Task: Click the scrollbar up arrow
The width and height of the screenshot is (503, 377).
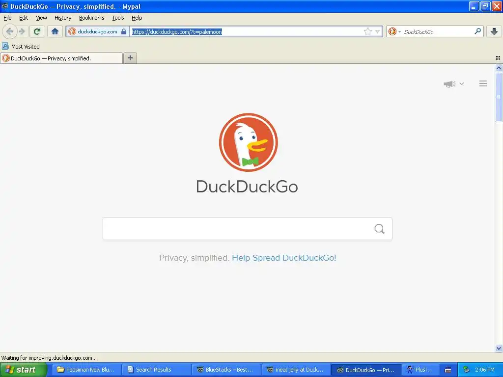Action: pos(499,68)
